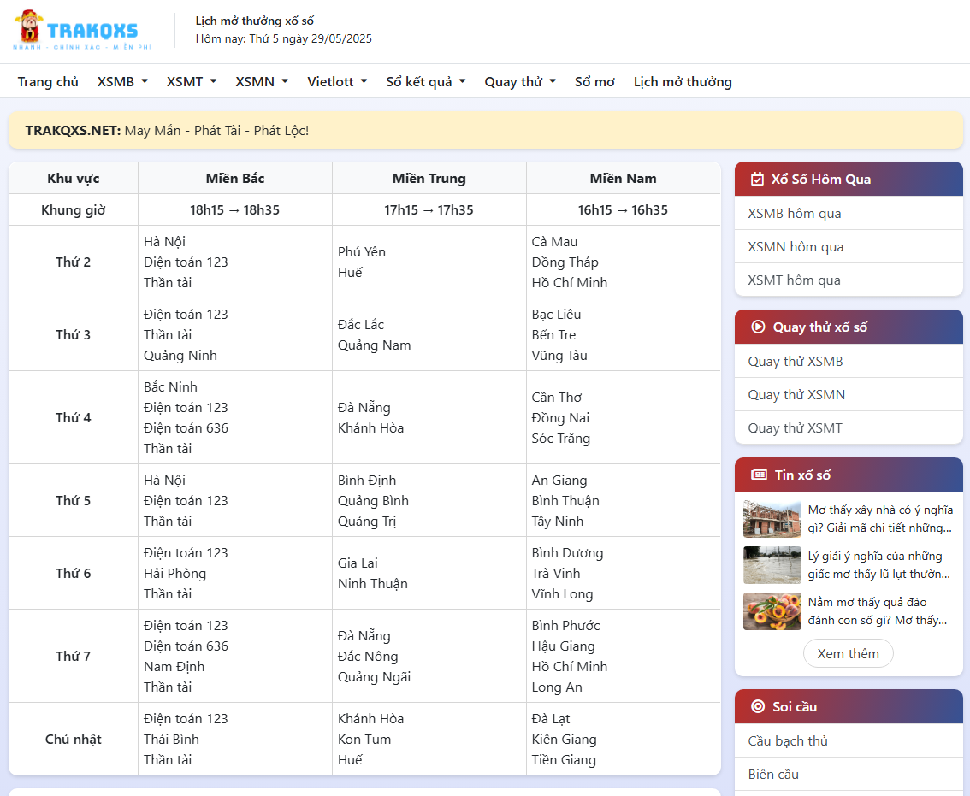Open the XSMT dropdown menu
The width and height of the screenshot is (970, 796).
click(x=192, y=81)
